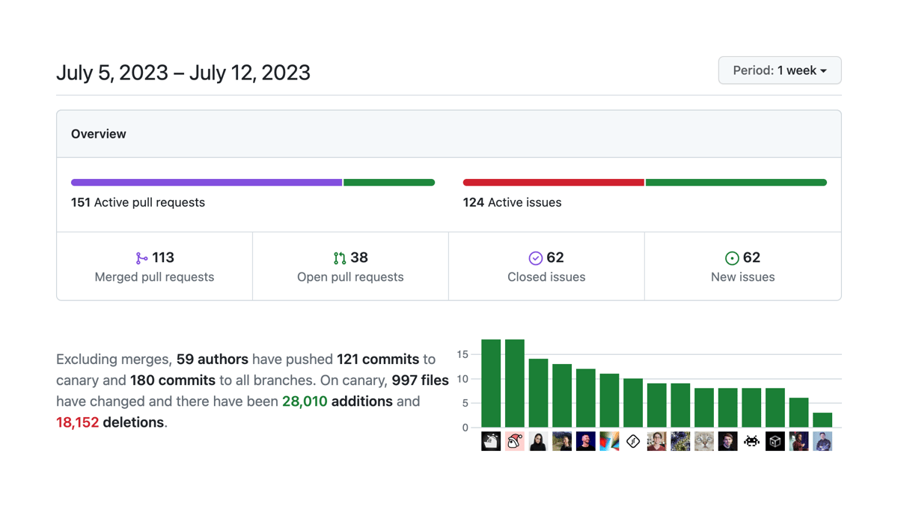
Task: Click the Overview section header
Action: 98,133
